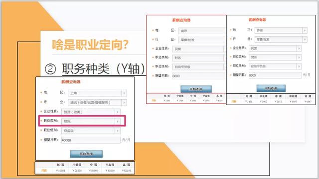
Task: Click 期望月薪 field containing 40000
Action: pos(91,140)
